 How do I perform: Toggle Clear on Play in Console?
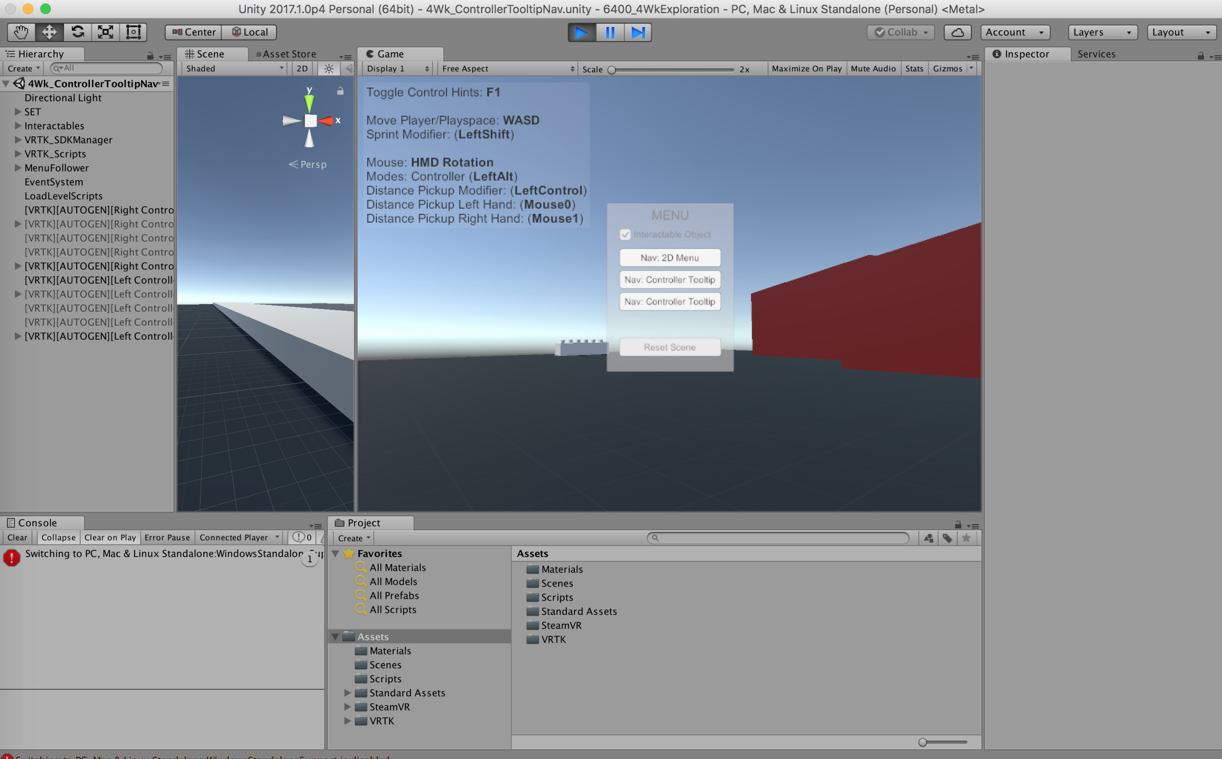point(110,537)
